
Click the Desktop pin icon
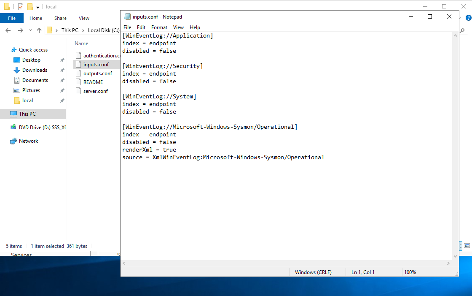[62, 60]
